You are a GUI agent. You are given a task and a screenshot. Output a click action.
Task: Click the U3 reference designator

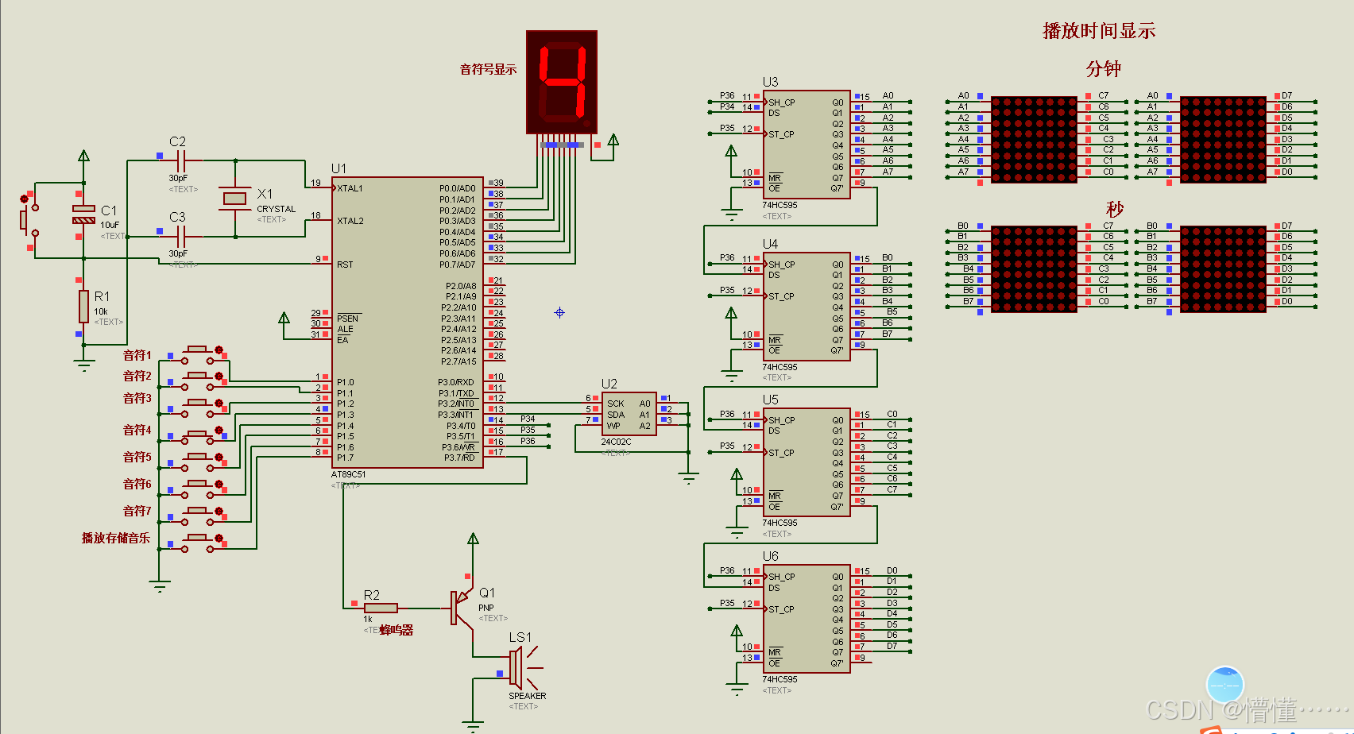pyautogui.click(x=771, y=82)
